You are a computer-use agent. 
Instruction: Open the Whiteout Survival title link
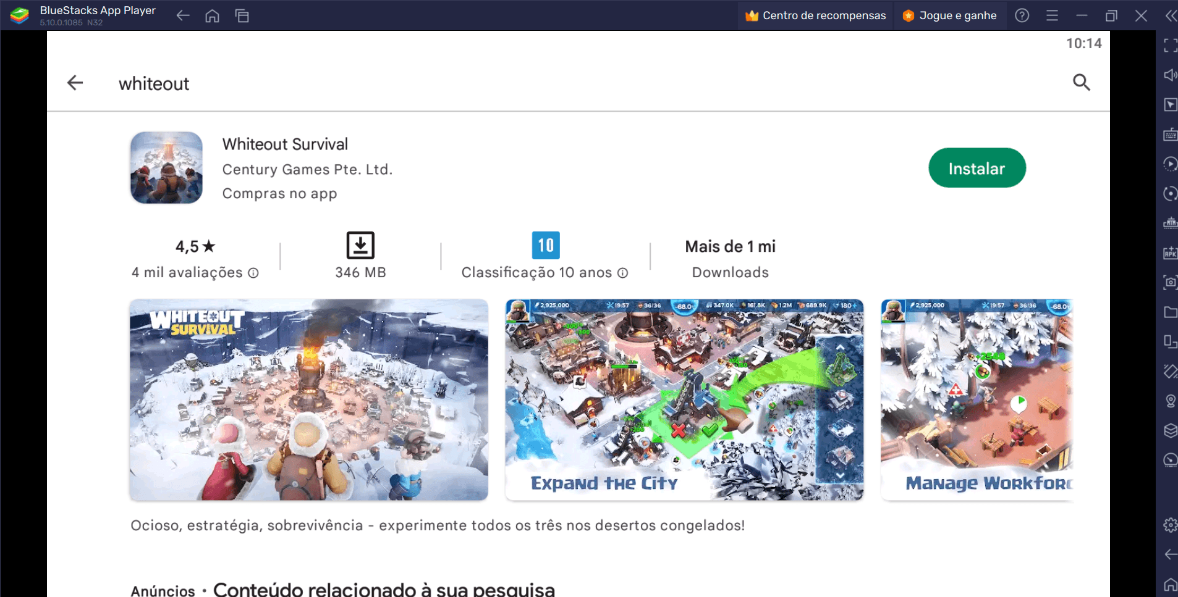285,144
